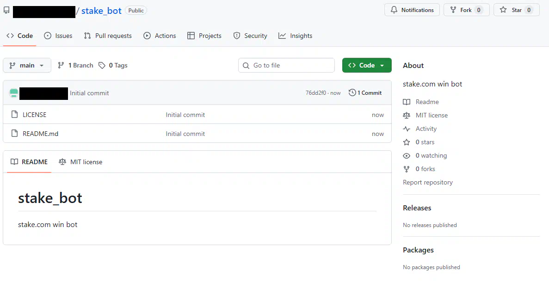Click the stake_bot README heading
The image size is (549, 289).
[x=50, y=198]
